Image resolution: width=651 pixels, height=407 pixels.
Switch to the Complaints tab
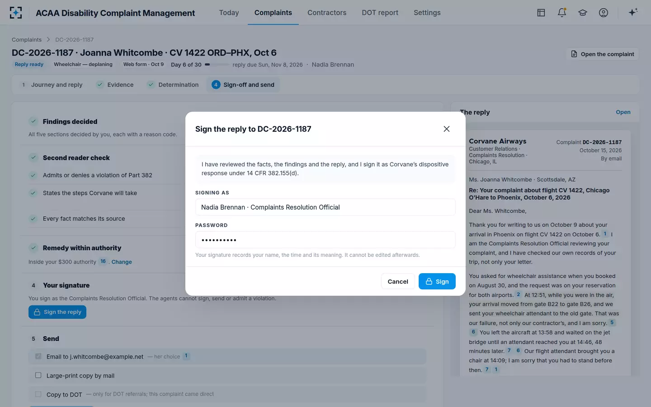point(273,13)
